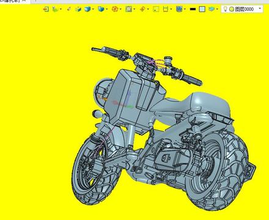The width and height of the screenshot is (269, 220).
Task: Click the green coordinate axes icon
Action: [x=55, y=9]
